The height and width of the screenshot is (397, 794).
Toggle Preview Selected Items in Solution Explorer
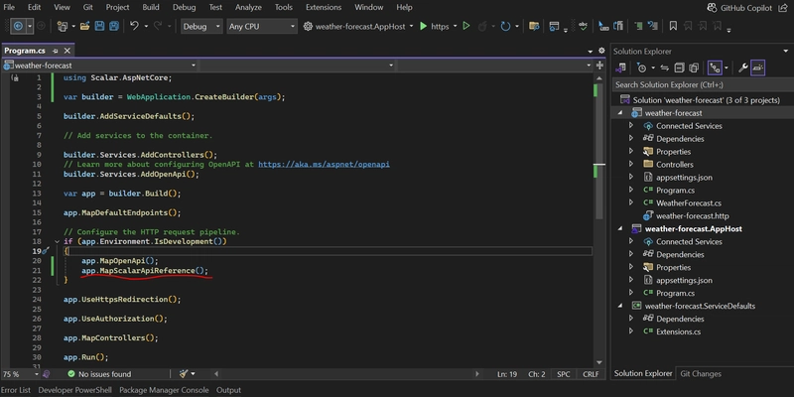pos(758,67)
